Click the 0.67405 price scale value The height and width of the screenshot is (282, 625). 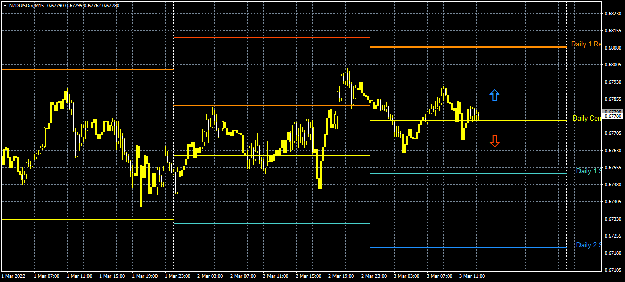(613, 202)
